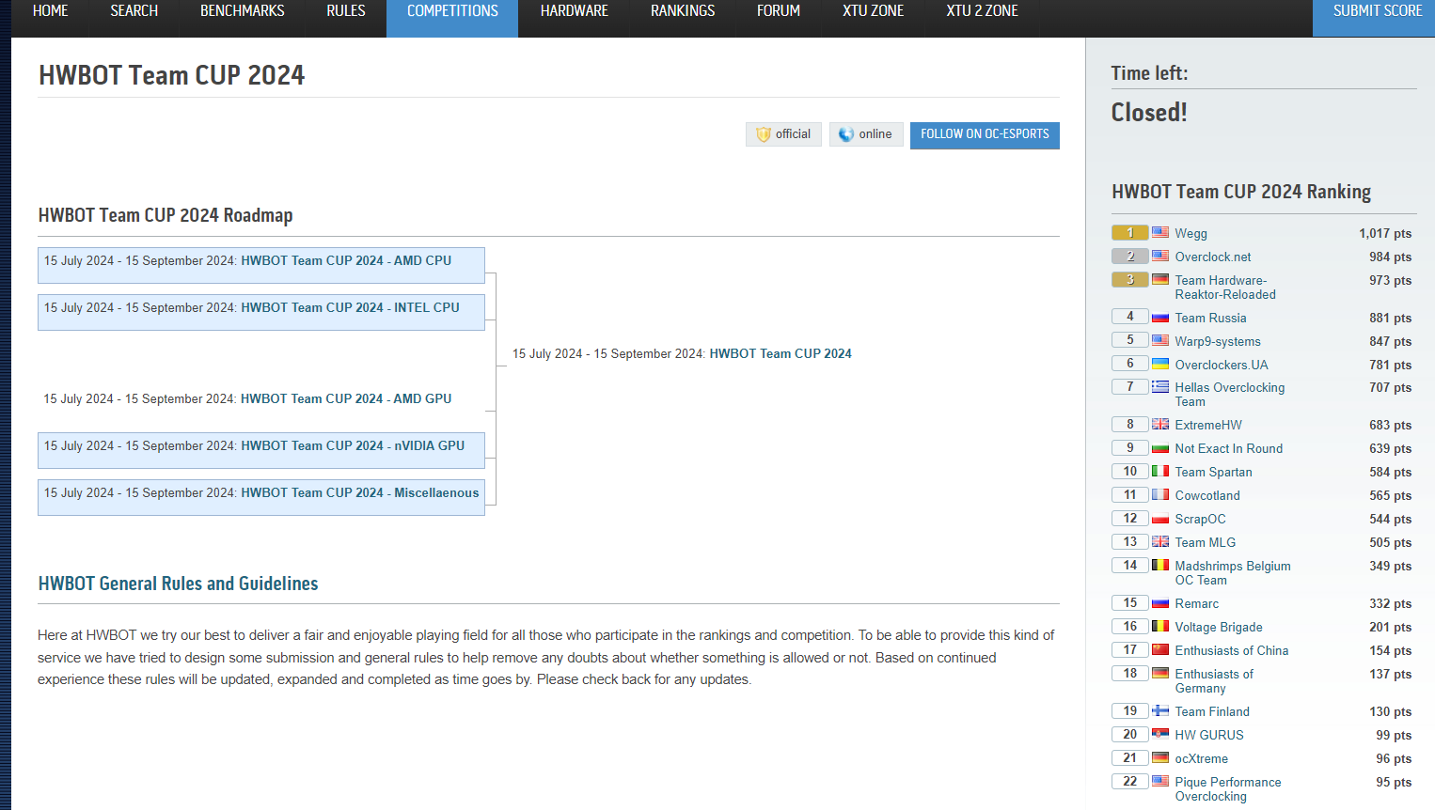The height and width of the screenshot is (810, 1435).
Task: Click the Polish flag beside ScrapOC
Action: tap(1160, 518)
